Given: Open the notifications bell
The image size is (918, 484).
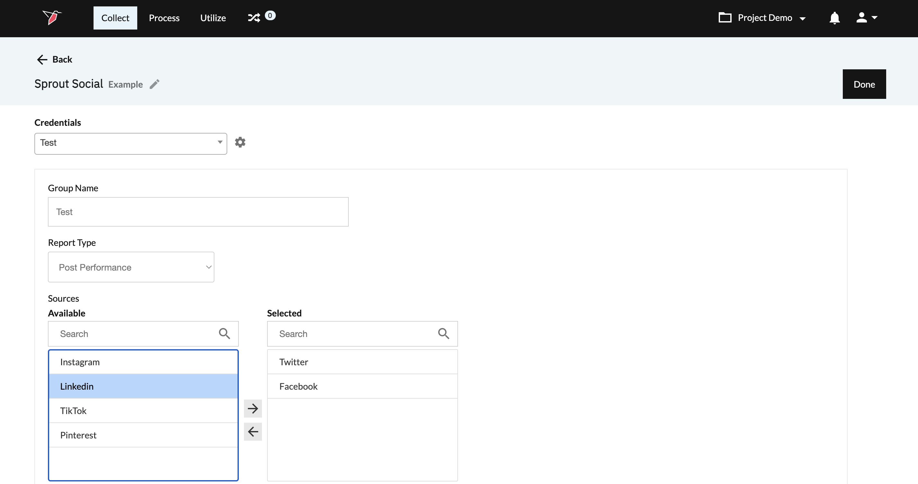Looking at the screenshot, I should click(x=834, y=18).
